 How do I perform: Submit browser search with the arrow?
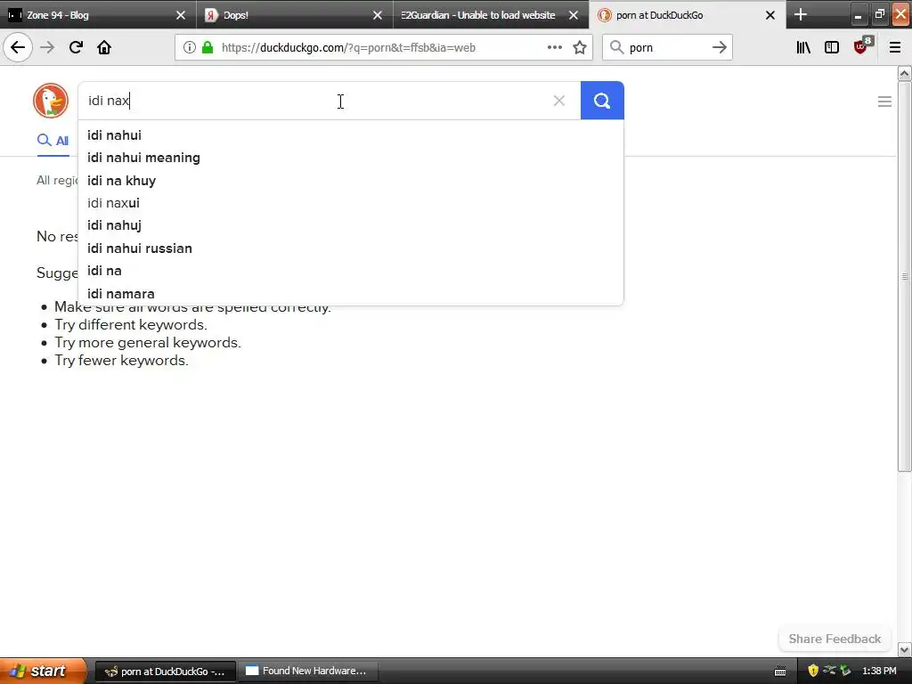click(720, 47)
